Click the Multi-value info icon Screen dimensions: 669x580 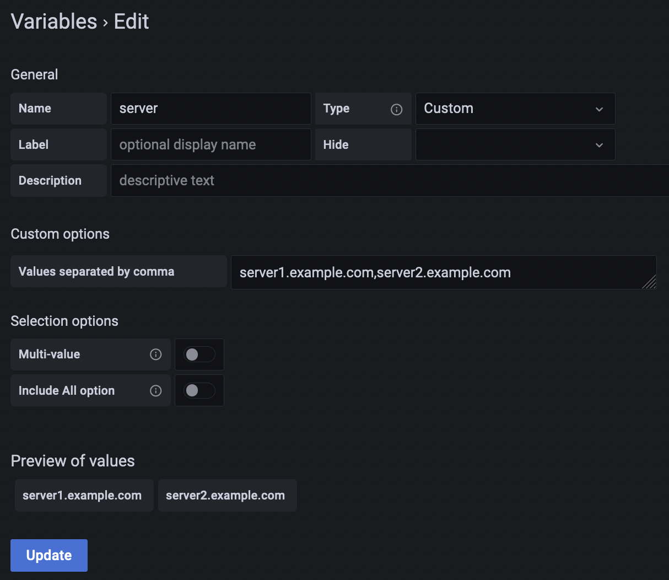pos(156,355)
